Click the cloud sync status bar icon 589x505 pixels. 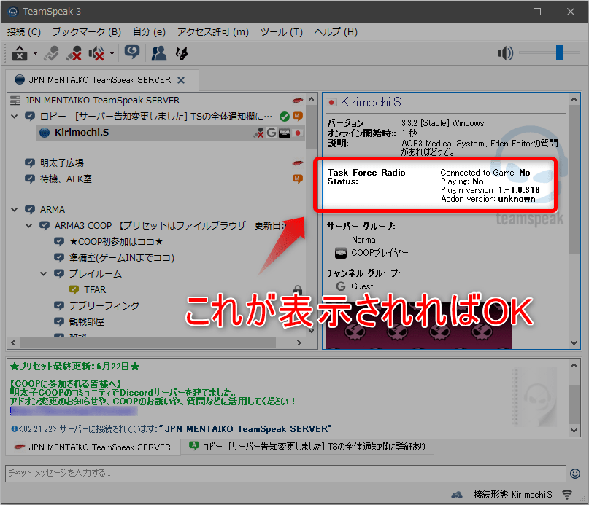click(x=457, y=495)
